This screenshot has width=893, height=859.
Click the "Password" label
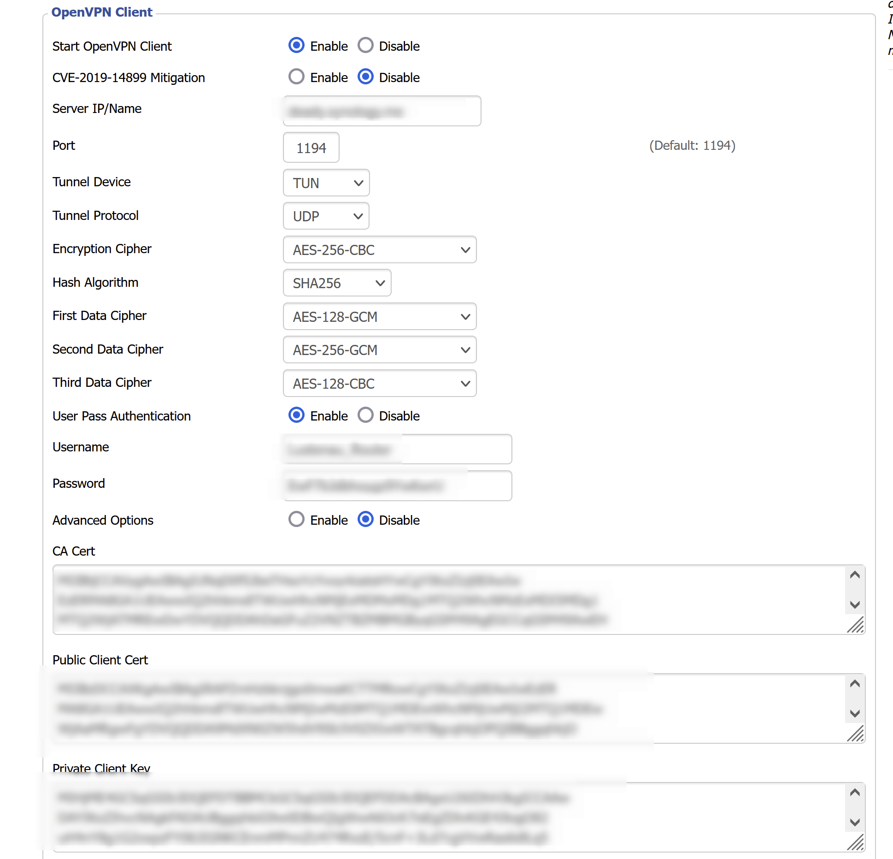tap(79, 483)
